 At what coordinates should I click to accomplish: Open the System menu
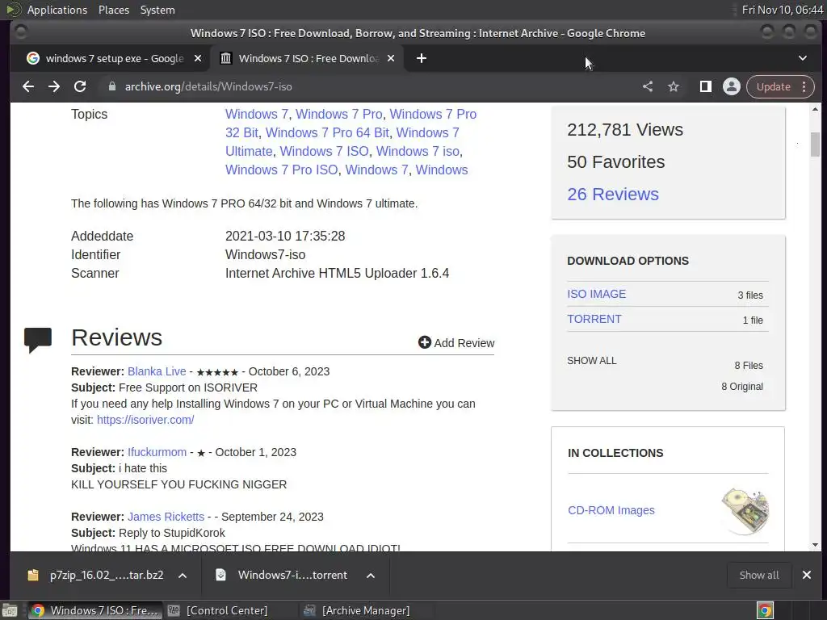click(157, 10)
